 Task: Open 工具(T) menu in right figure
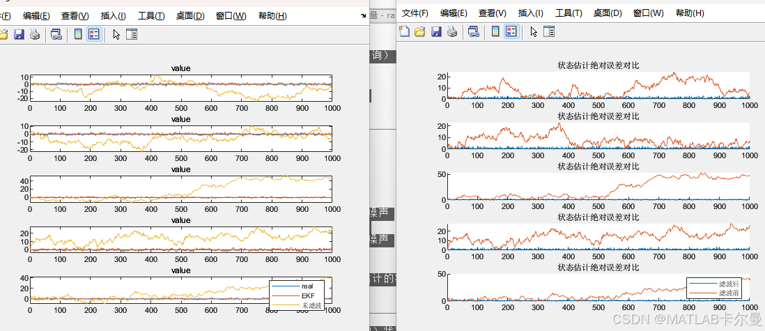pyautogui.click(x=569, y=13)
